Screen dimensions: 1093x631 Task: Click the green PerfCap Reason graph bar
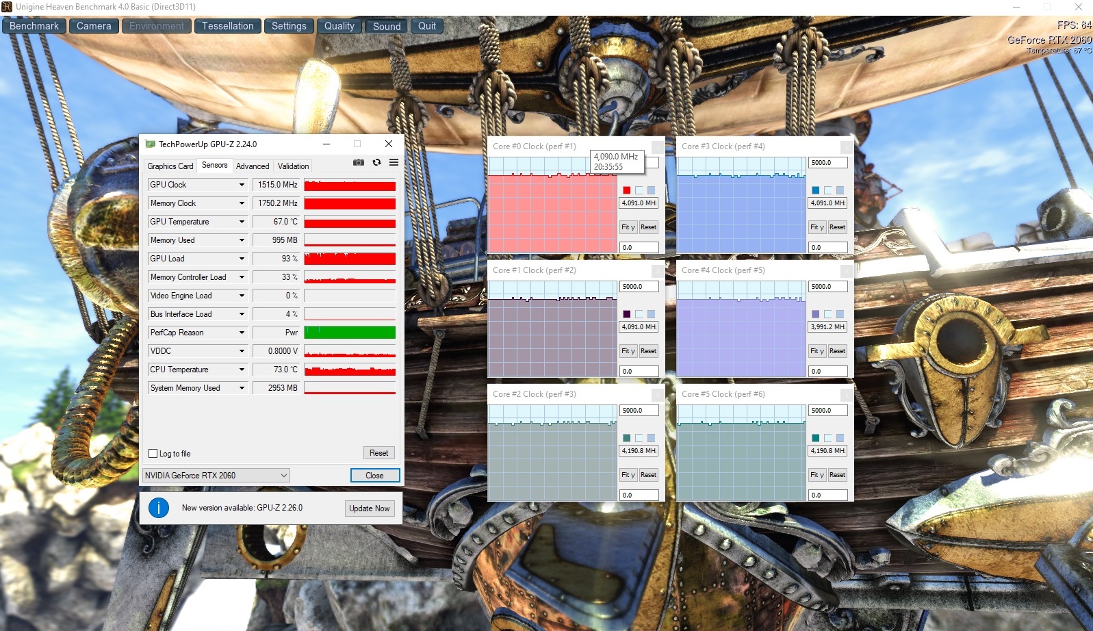point(350,333)
